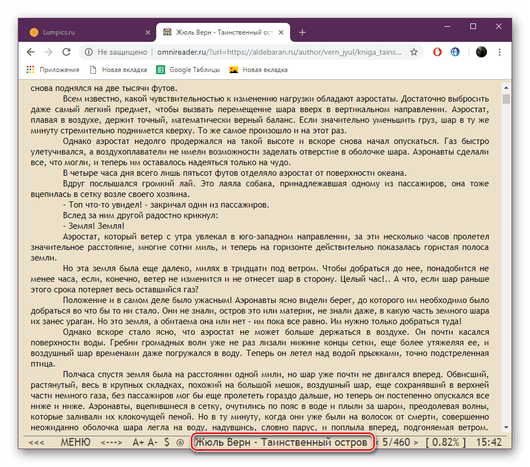Go to next page with > arrow

(416, 442)
